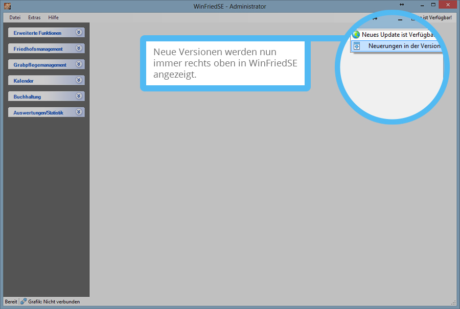Open the Hilfe menu
Viewport: 460px width, 309px height.
[54, 17]
